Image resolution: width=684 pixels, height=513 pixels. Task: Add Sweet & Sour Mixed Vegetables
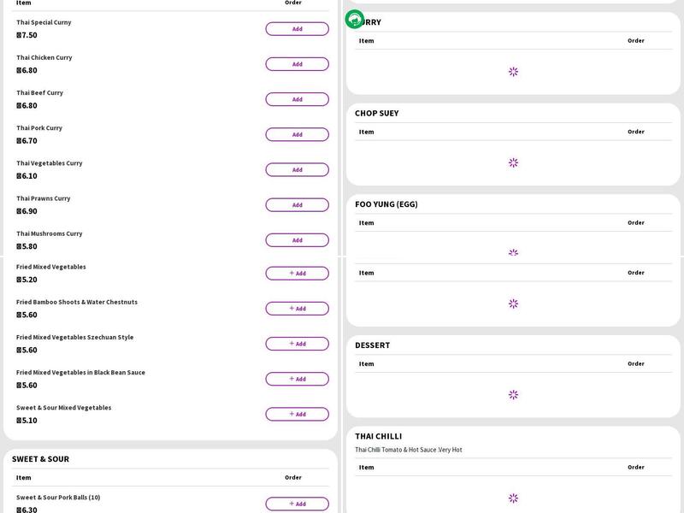click(297, 414)
